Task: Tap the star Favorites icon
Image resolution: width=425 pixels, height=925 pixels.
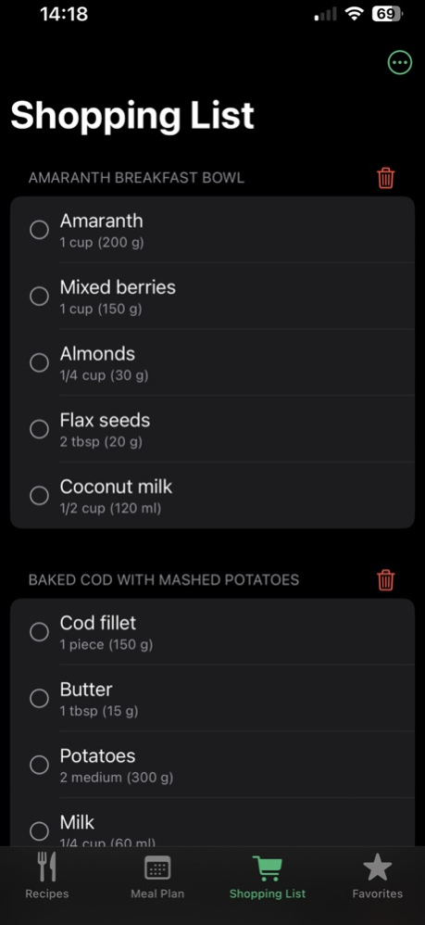Action: click(x=377, y=868)
